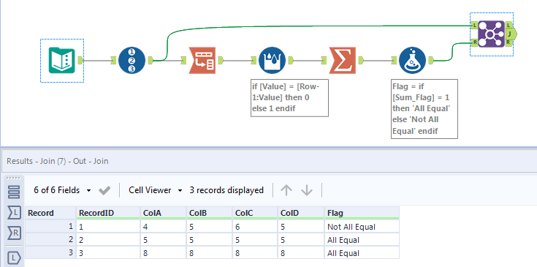Select the Summarize tool

click(x=343, y=60)
